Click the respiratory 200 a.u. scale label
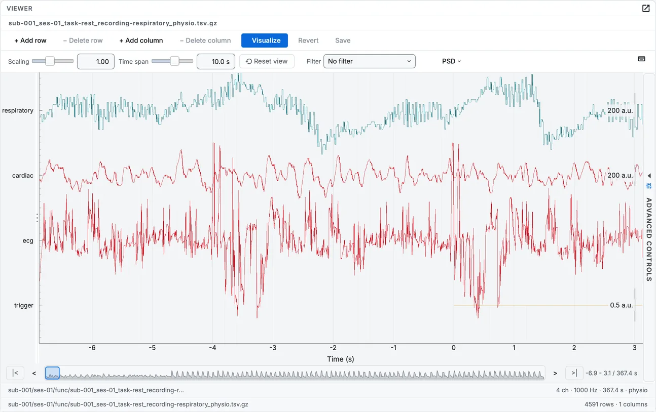The height and width of the screenshot is (412, 656). tap(621, 110)
